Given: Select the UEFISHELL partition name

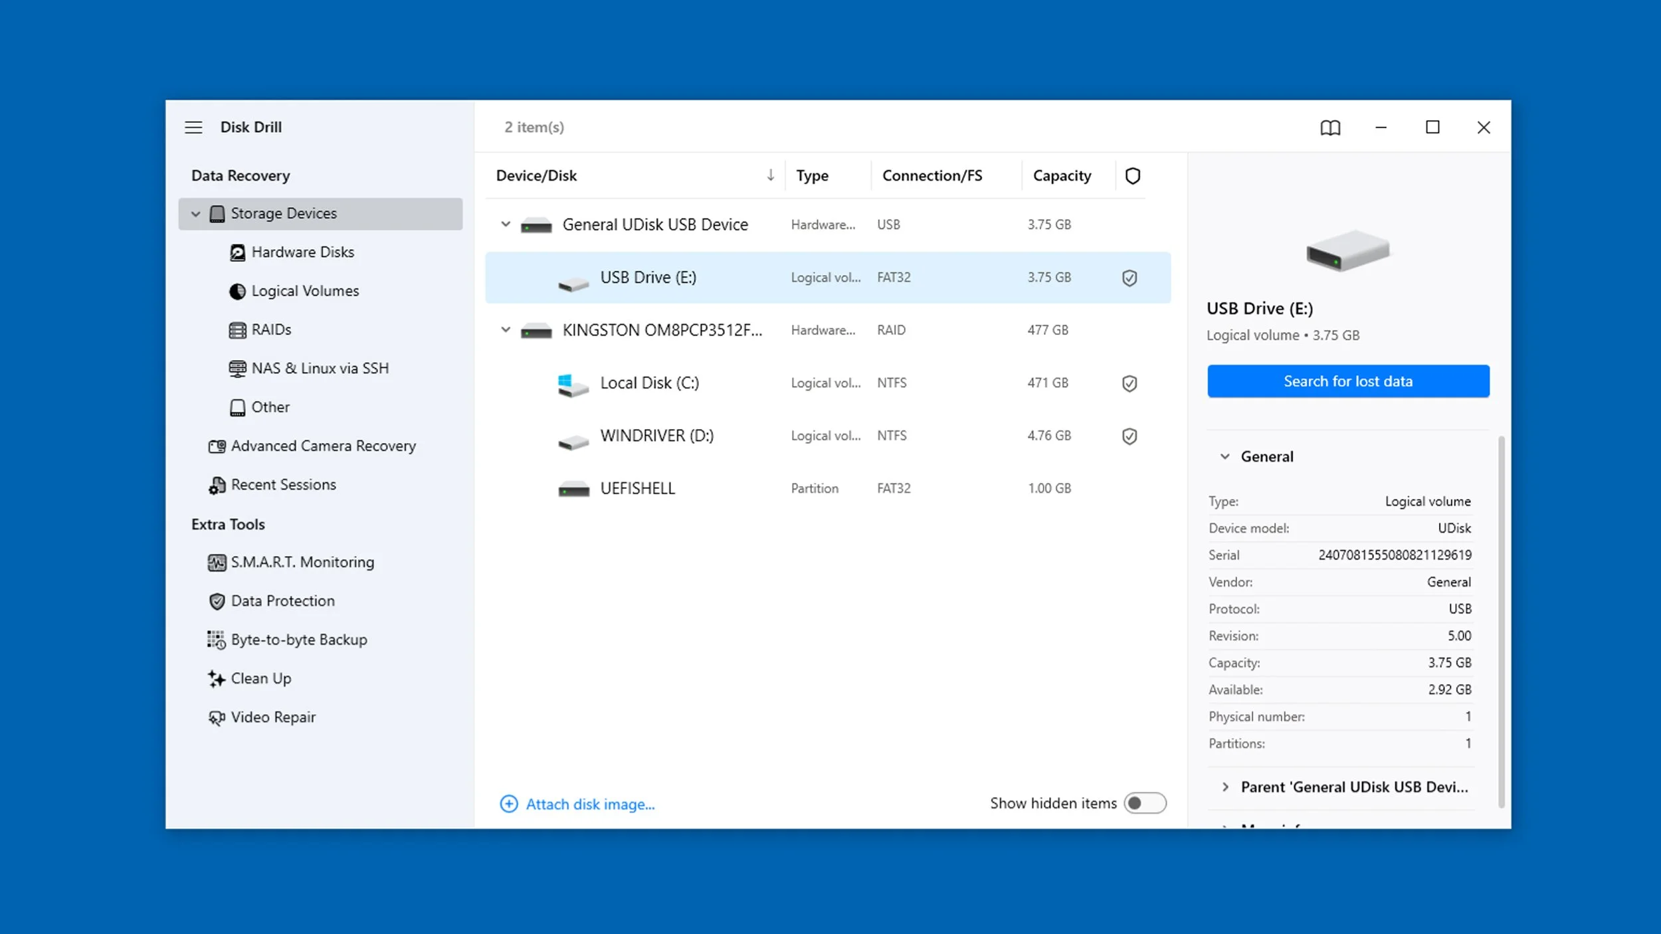Looking at the screenshot, I should click(637, 489).
